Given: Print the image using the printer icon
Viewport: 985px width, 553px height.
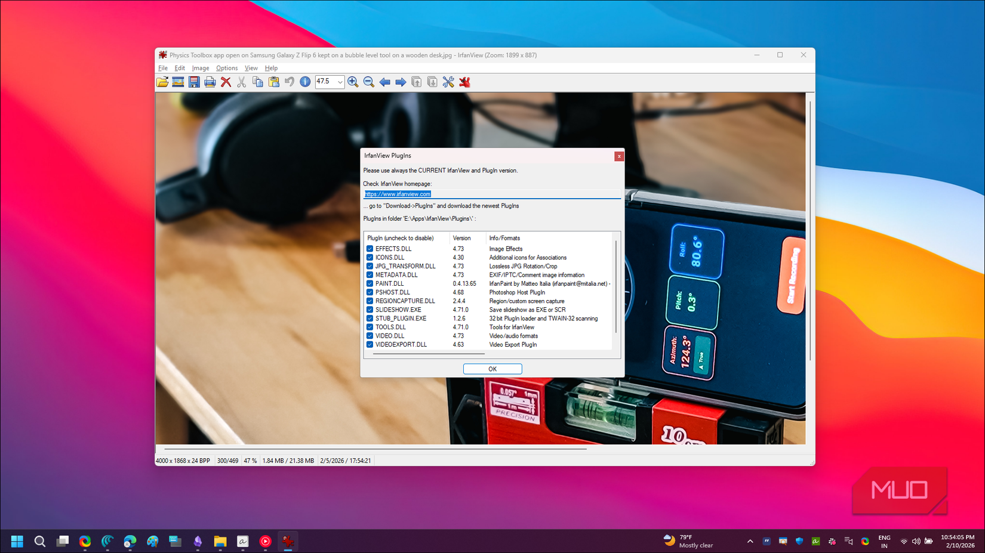Looking at the screenshot, I should click(x=210, y=82).
